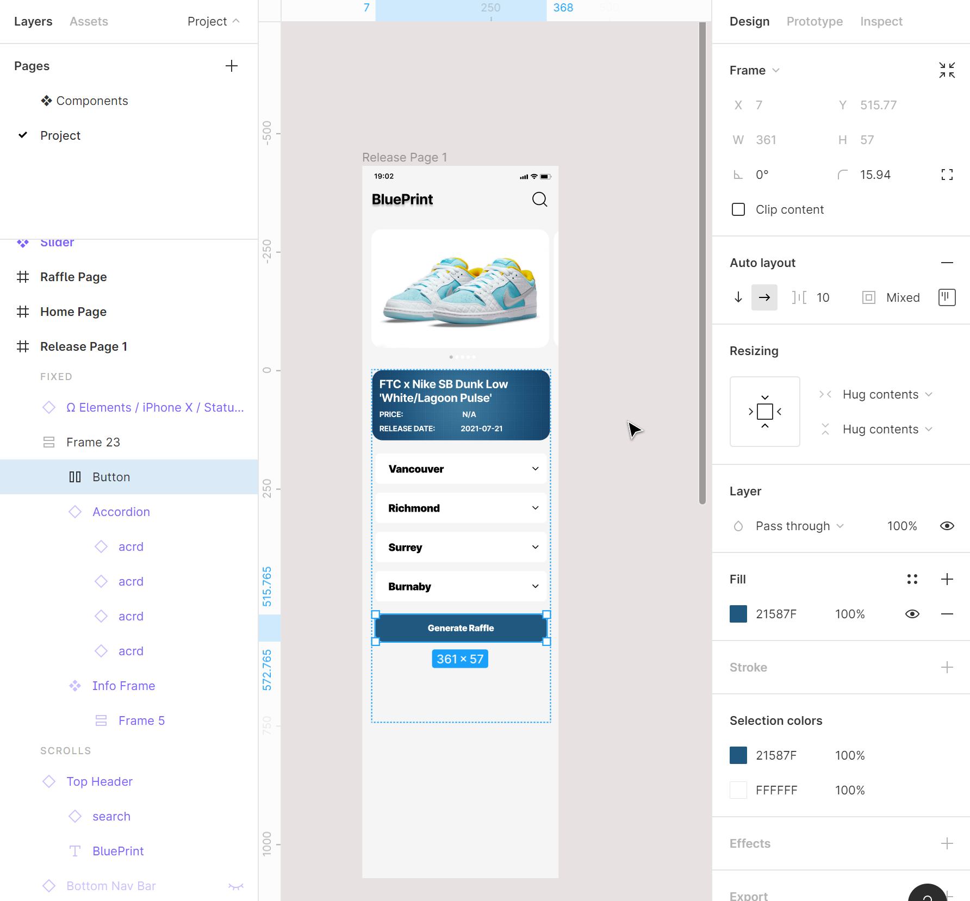Viewport: 970px width, 901px height.
Task: Add an effect with plus icon
Action: pyautogui.click(x=947, y=843)
